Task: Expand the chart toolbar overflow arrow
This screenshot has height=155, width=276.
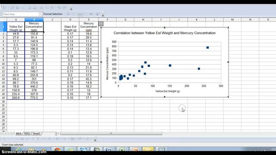Action: [103, 15]
